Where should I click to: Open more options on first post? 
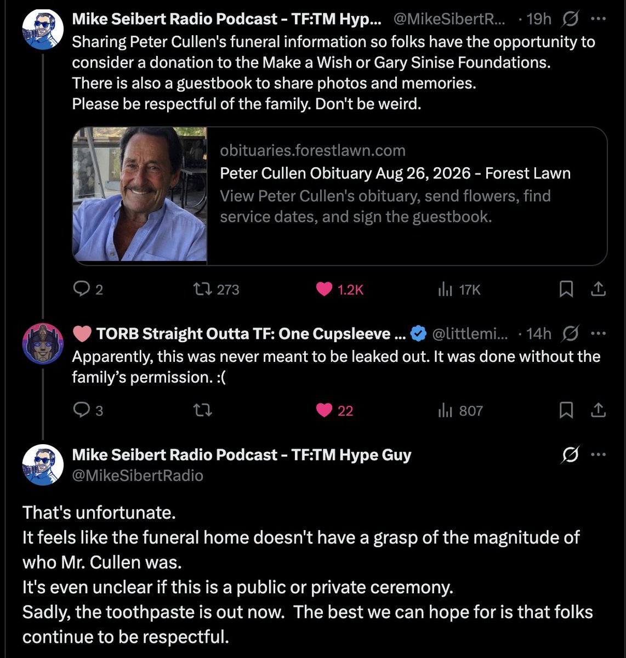598,19
